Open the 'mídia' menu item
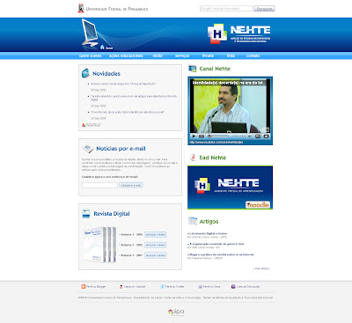Viewport: 352px width, 323px height. tap(158, 55)
